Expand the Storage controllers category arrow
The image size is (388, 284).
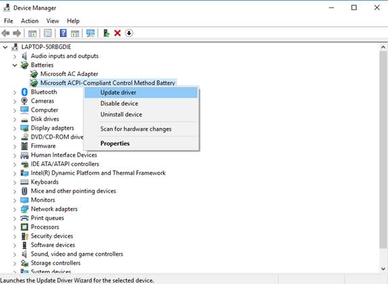15,263
